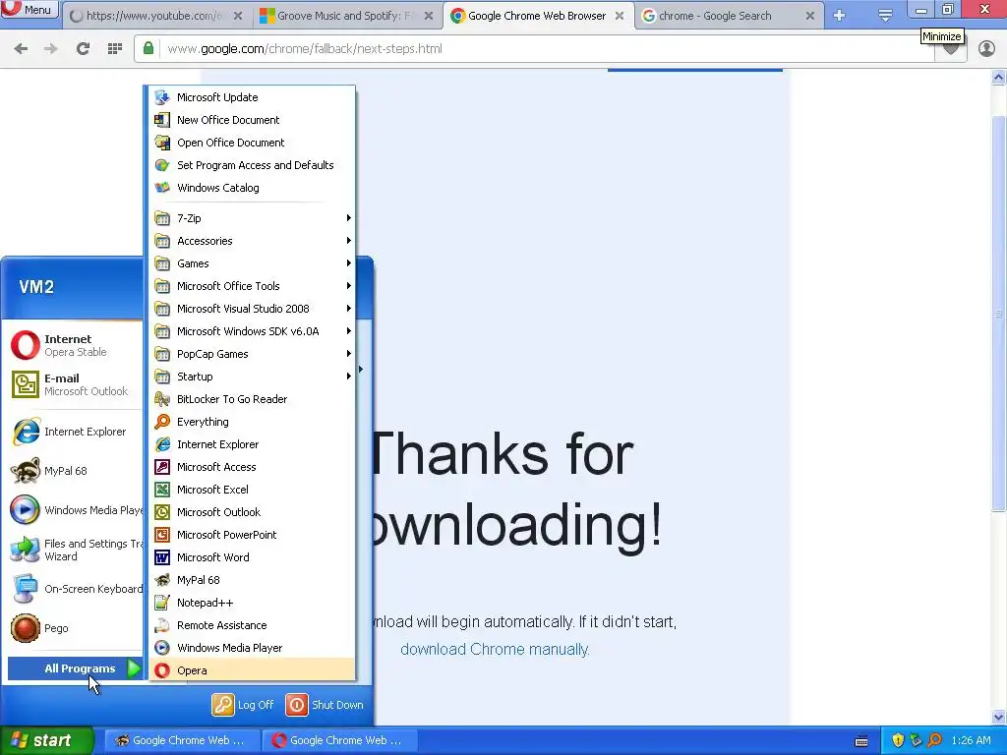This screenshot has height=755, width=1007.
Task: Launch Microsoft PowerPoint
Action: tap(252, 534)
